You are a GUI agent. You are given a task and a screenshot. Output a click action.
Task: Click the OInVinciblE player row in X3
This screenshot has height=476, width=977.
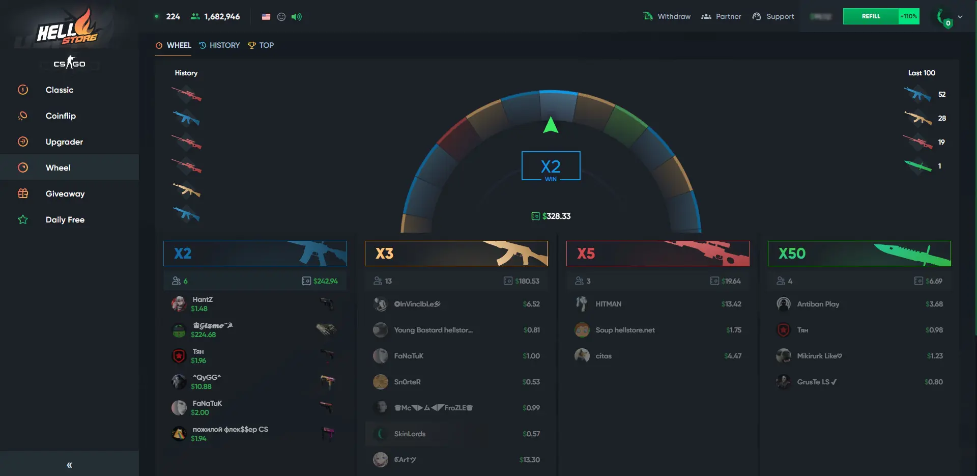(456, 304)
